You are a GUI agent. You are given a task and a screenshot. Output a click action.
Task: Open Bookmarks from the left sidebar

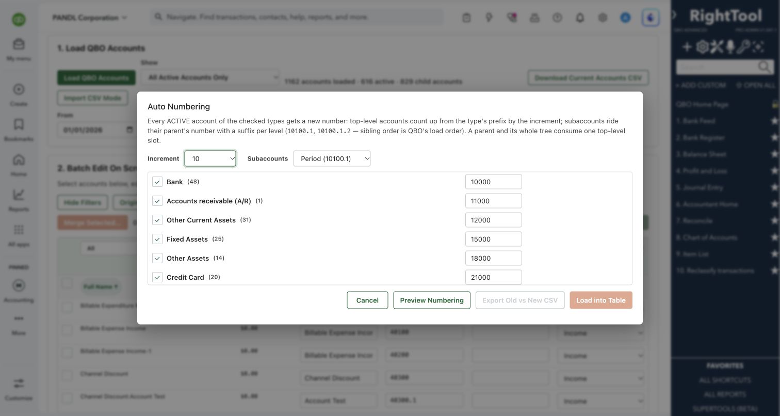(x=19, y=130)
